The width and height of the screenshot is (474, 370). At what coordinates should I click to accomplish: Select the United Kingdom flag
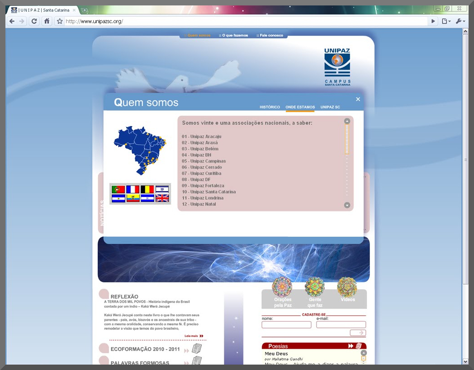162,198
